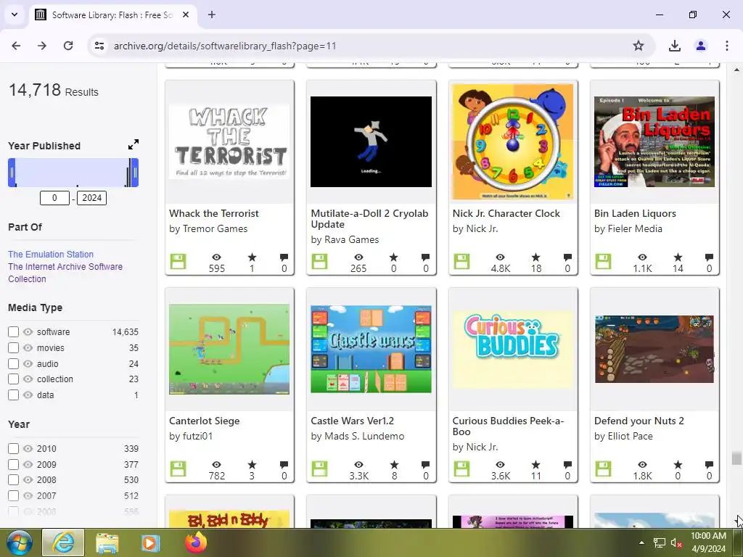Open the Bin Laden Liquors title link
The height and width of the screenshot is (557, 743).
point(635,214)
